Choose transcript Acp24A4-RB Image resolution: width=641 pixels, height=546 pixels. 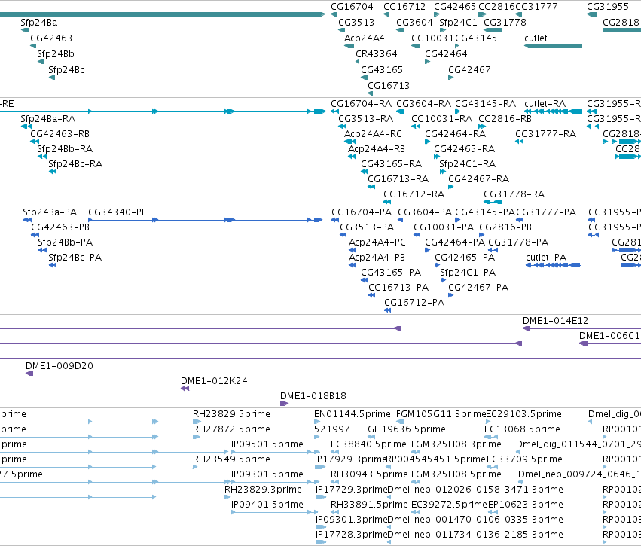[377, 149]
